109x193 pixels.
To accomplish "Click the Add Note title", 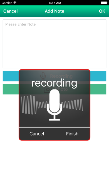I will [54, 11].
